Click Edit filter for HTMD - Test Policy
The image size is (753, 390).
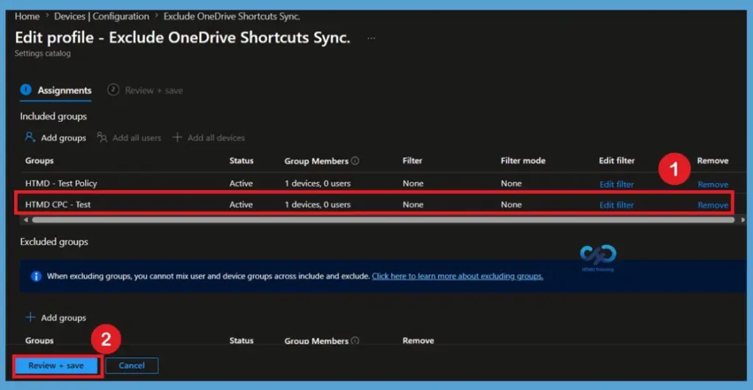[617, 184]
